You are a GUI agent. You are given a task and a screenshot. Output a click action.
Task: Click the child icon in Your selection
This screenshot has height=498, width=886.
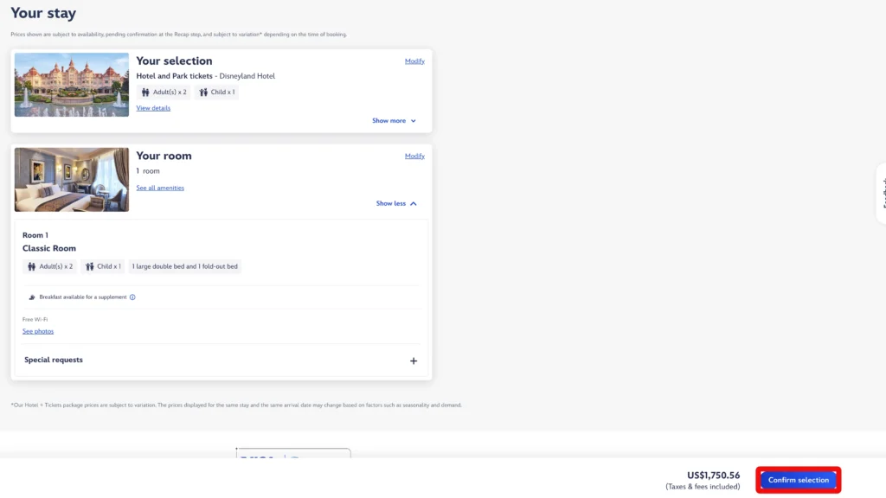203,92
